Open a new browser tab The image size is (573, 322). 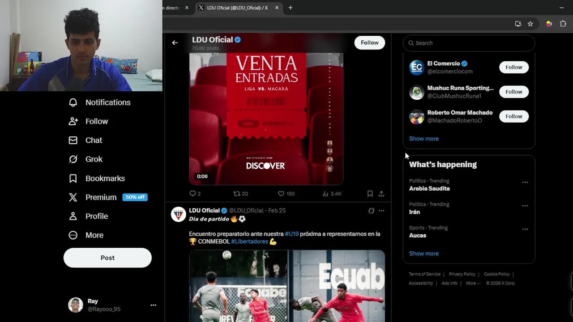pyautogui.click(x=290, y=8)
